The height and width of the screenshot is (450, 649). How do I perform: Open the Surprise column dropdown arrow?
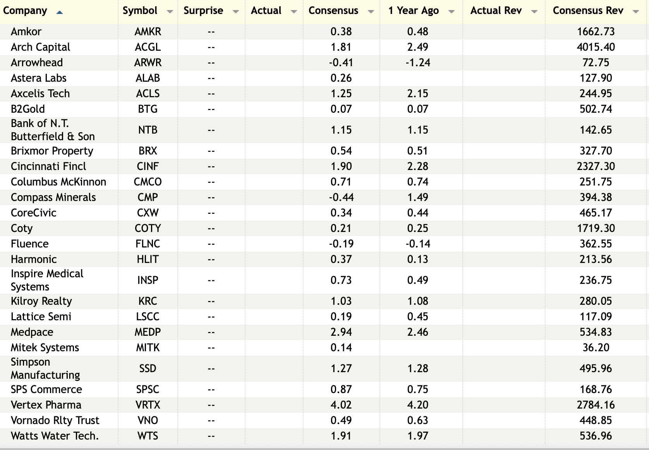235,12
